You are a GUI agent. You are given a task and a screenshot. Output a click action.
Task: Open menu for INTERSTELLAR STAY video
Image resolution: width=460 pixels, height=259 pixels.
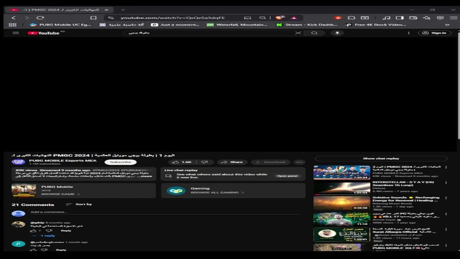click(x=446, y=183)
